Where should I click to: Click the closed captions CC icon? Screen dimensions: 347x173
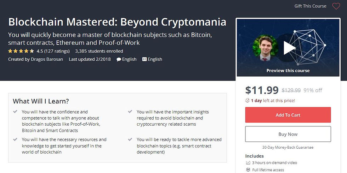(x=144, y=59)
